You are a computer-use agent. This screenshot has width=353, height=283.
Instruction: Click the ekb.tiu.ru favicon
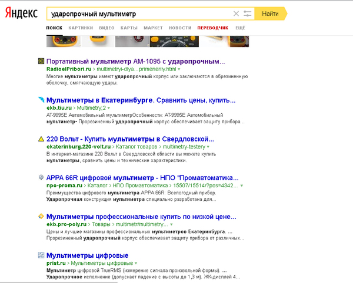point(41,100)
